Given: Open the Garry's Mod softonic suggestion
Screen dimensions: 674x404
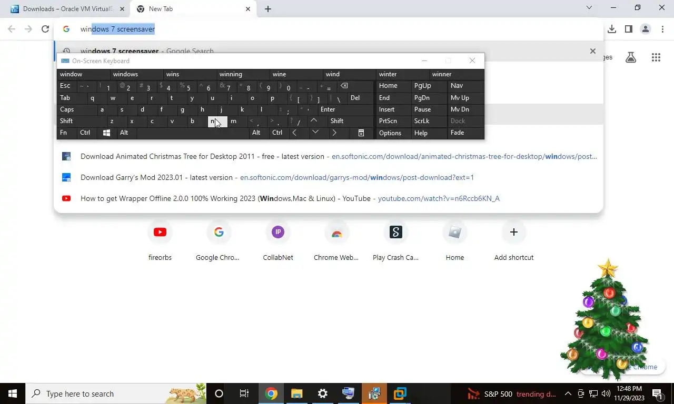Looking at the screenshot, I should (x=329, y=177).
